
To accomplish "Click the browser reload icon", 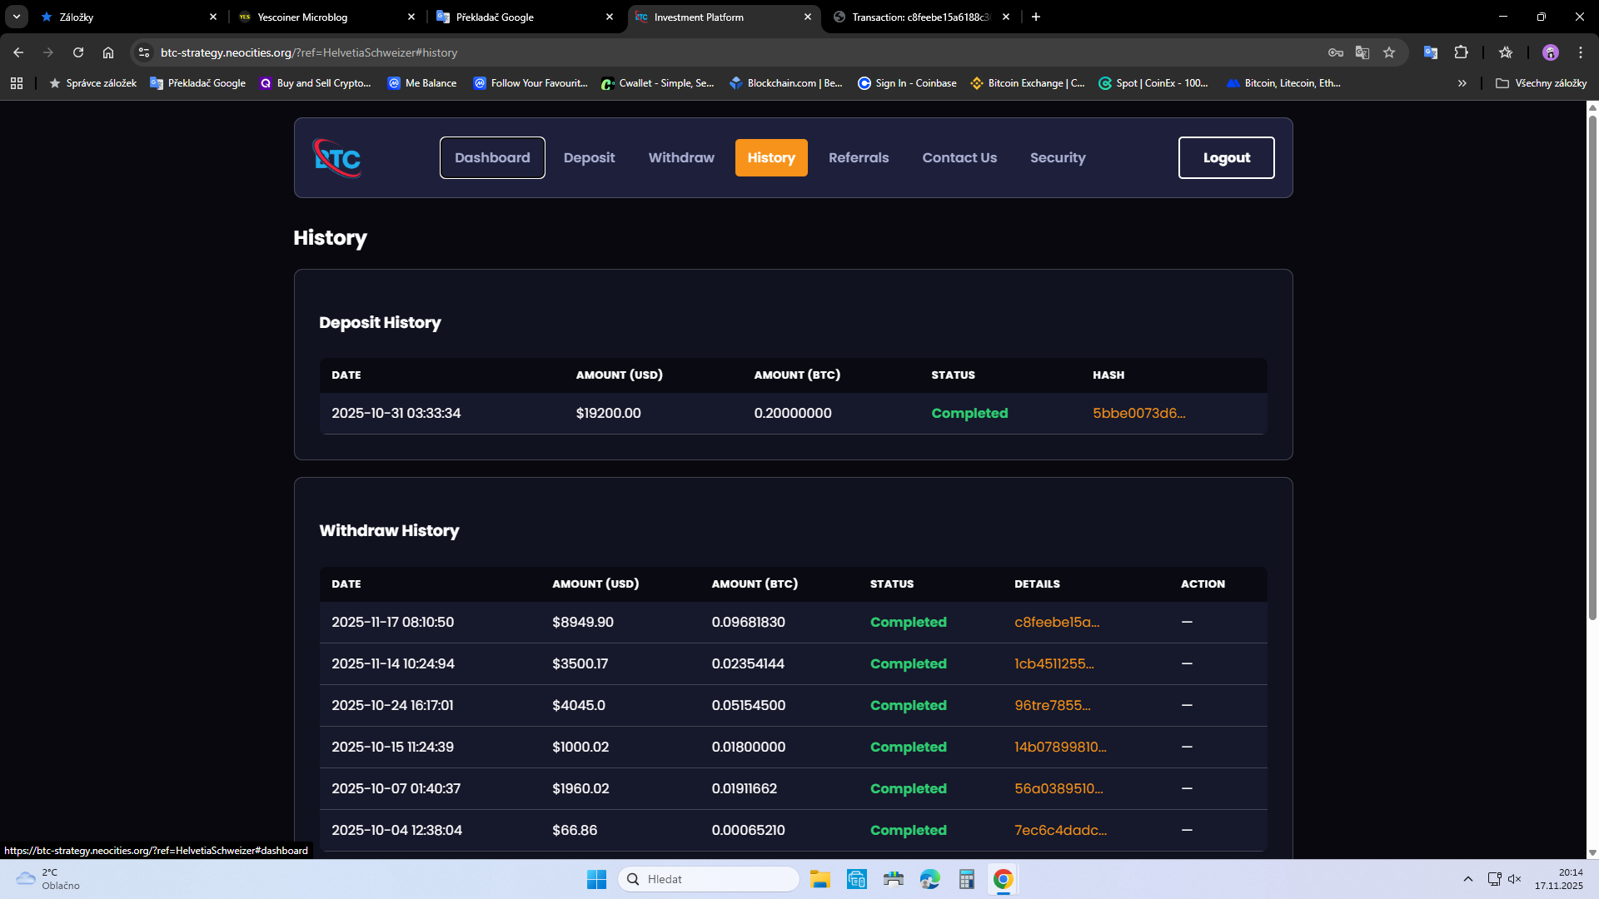I will pos(78,52).
